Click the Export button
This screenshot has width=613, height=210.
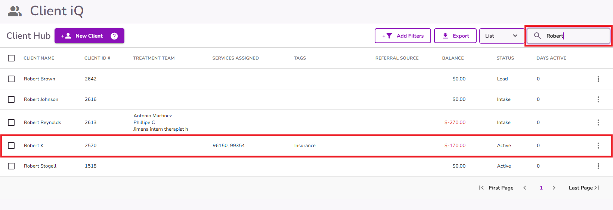455,36
